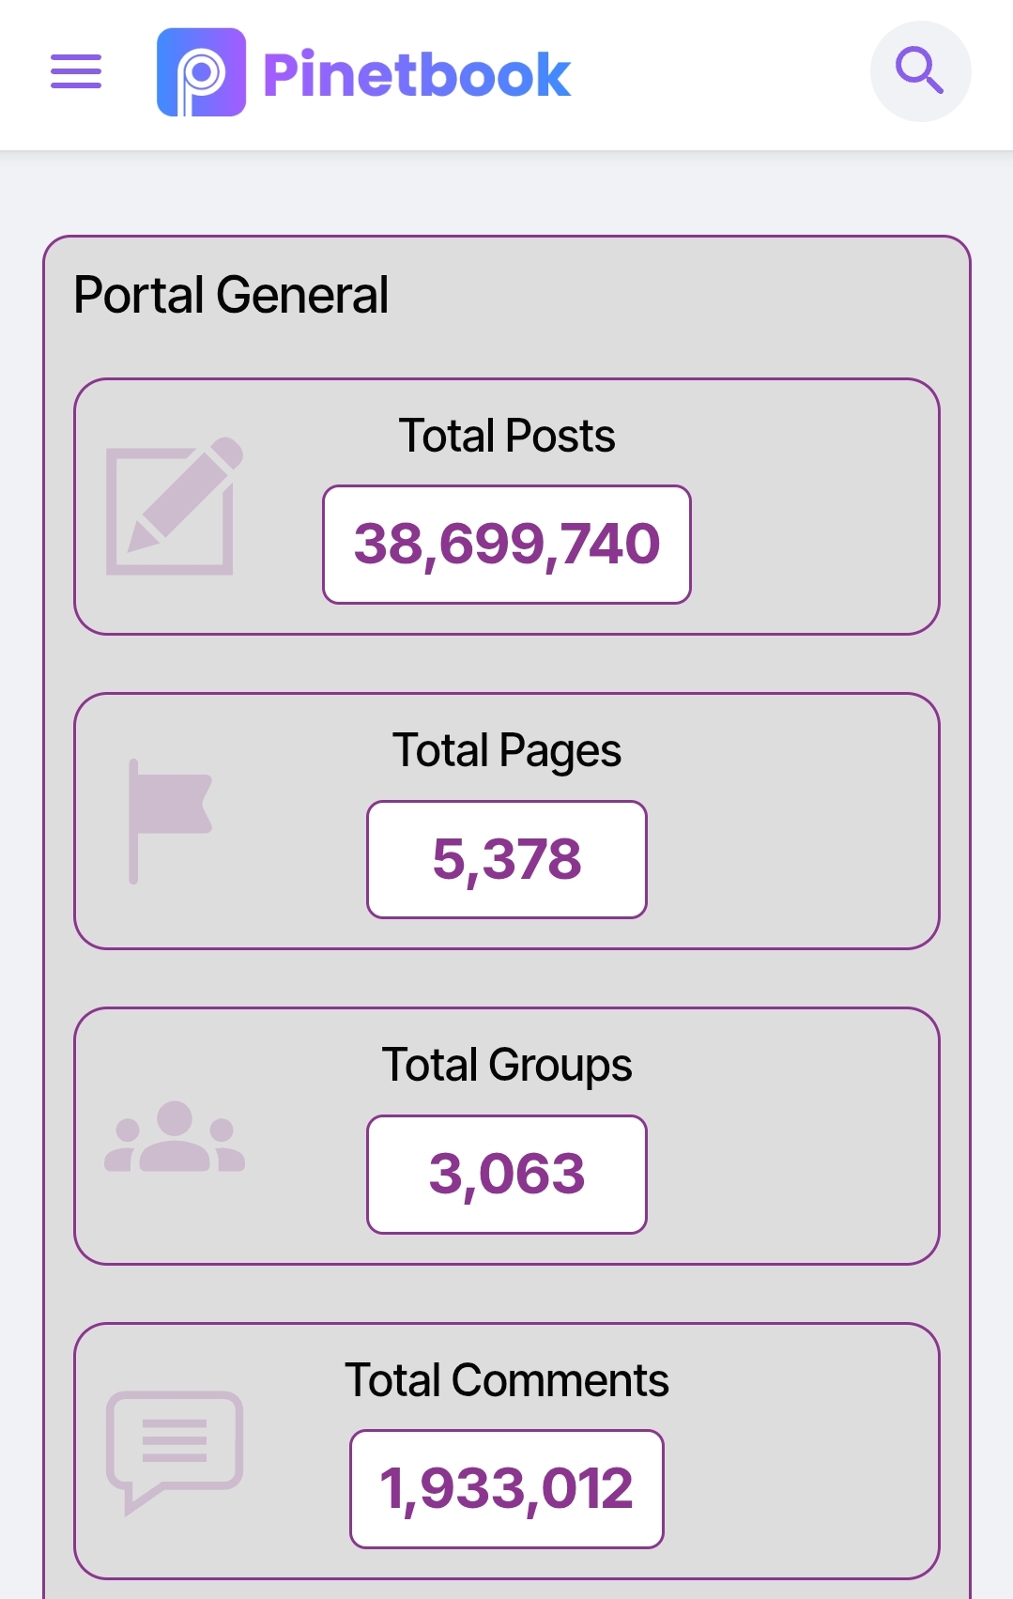Select the 5,378 pages count box

[x=507, y=859]
